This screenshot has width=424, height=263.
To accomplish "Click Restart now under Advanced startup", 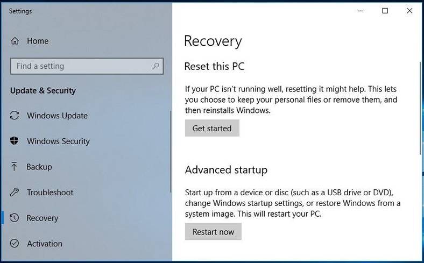I will tap(213, 232).
